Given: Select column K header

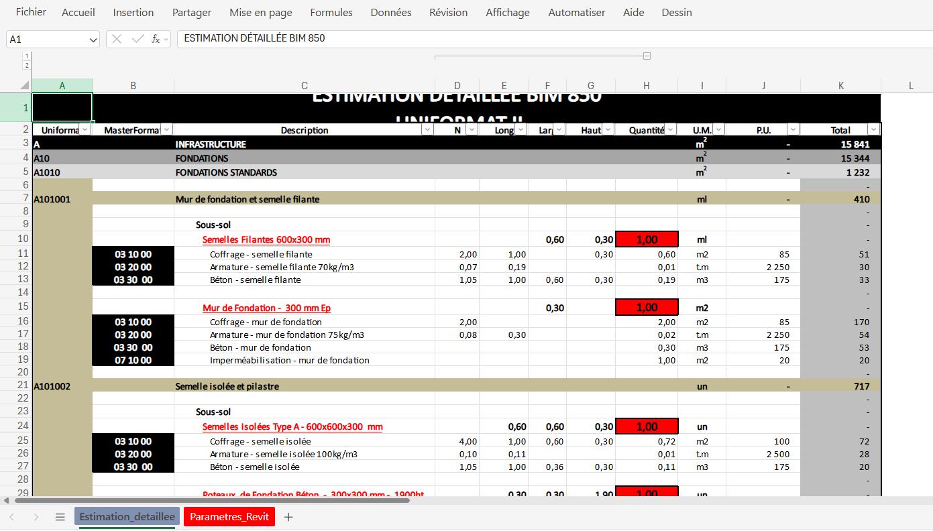Looking at the screenshot, I should 841,86.
